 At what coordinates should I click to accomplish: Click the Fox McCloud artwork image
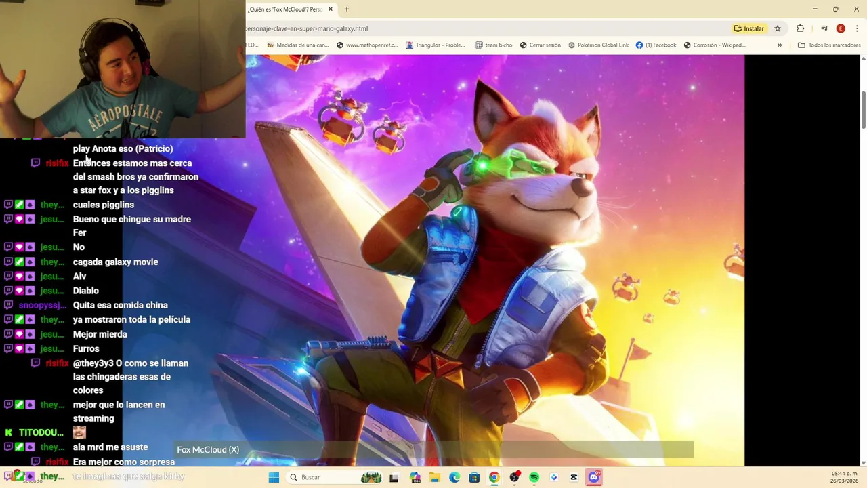495,260
